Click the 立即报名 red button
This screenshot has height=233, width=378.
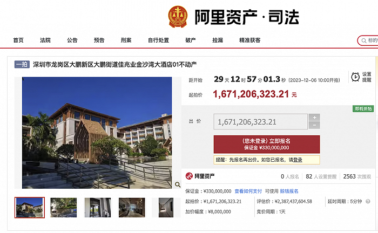(267, 144)
